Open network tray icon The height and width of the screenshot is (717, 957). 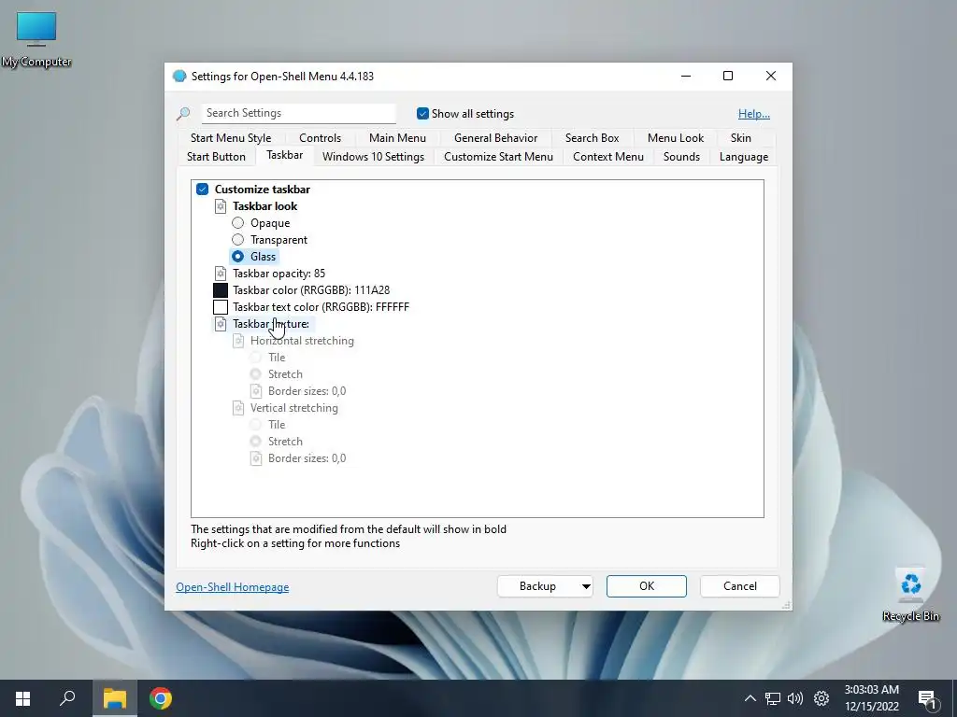pos(773,698)
